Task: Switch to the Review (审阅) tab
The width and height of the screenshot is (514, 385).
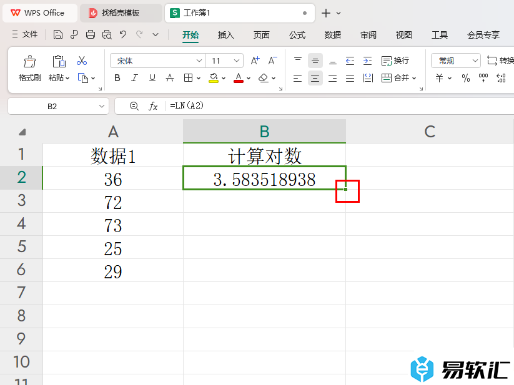Action: pos(368,35)
